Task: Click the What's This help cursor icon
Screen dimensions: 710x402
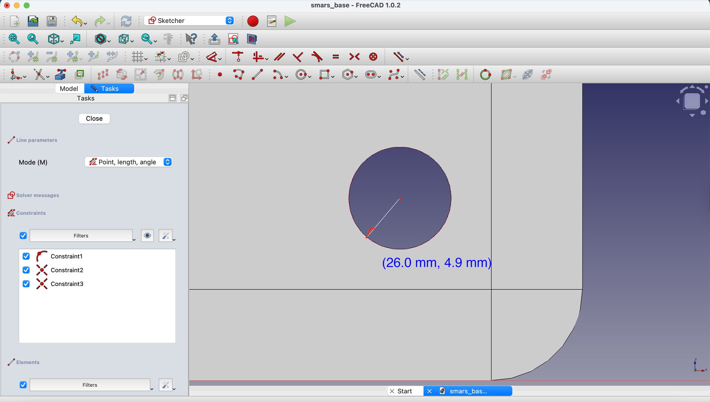Action: pyautogui.click(x=191, y=39)
